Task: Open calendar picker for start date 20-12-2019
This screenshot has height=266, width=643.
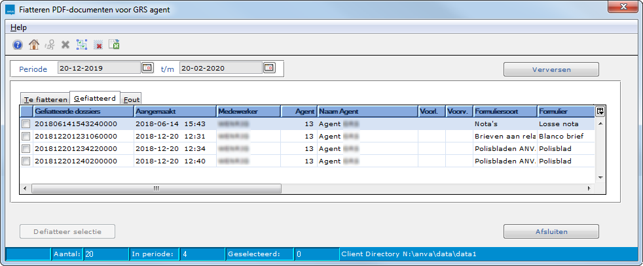Action: (147, 67)
